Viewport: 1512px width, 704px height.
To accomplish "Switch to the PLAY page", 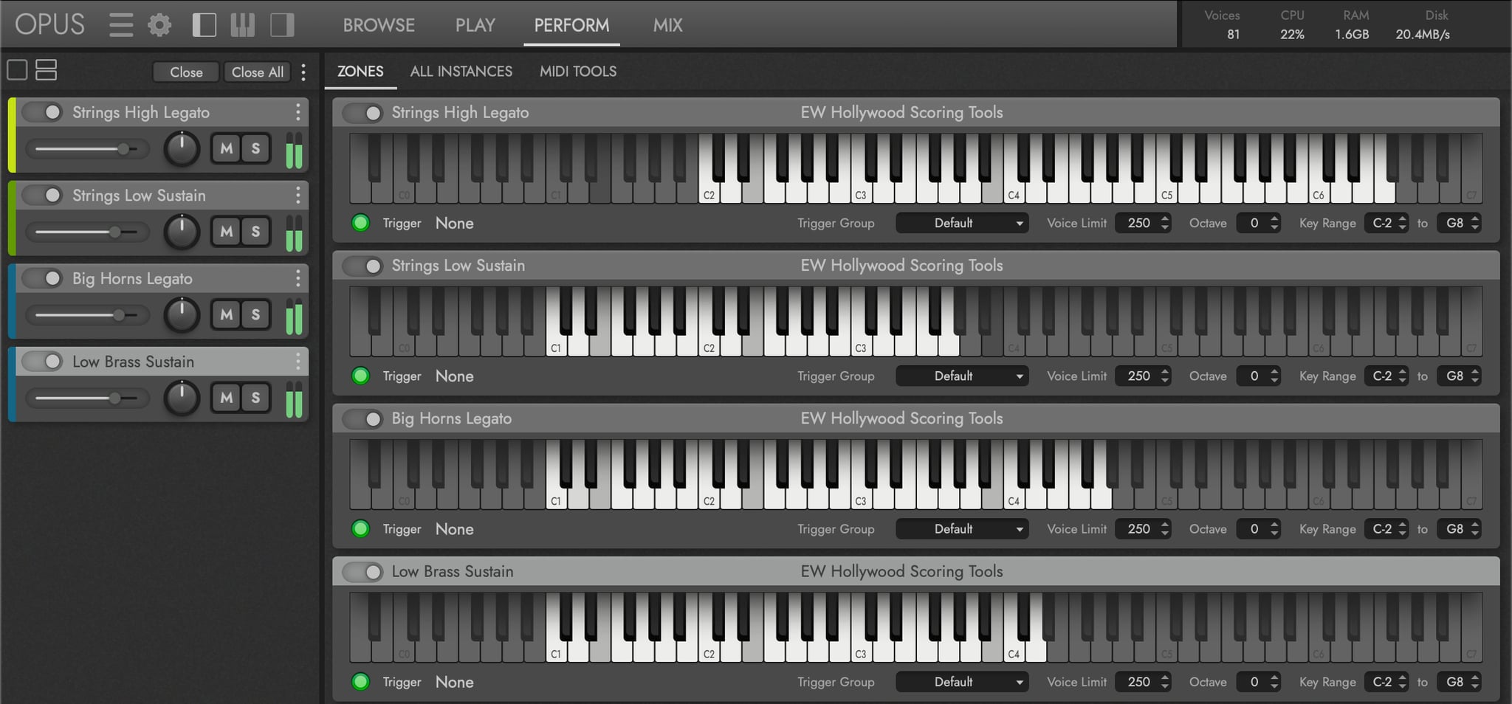I will pyautogui.click(x=475, y=25).
